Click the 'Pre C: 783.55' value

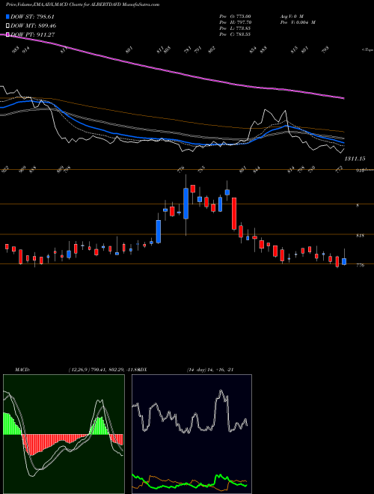pos(235,34)
